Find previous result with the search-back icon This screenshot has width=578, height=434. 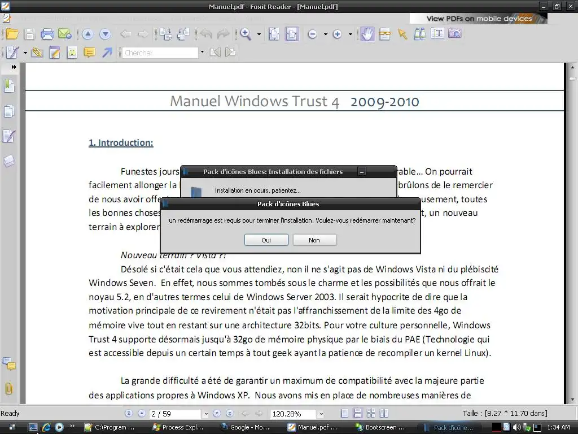tap(215, 53)
